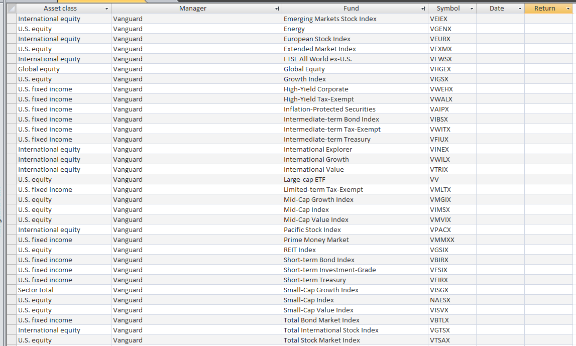Click the 'Sector total' asset class cell
The width and height of the screenshot is (576, 346).
point(64,290)
